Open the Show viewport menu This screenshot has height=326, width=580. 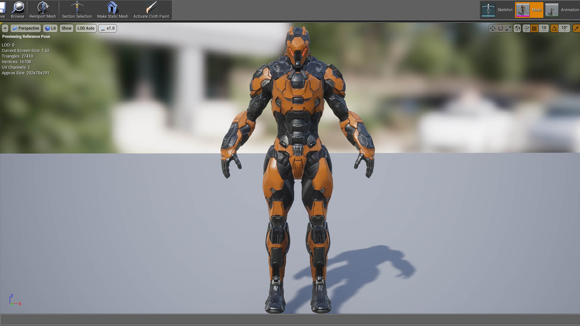pos(66,28)
